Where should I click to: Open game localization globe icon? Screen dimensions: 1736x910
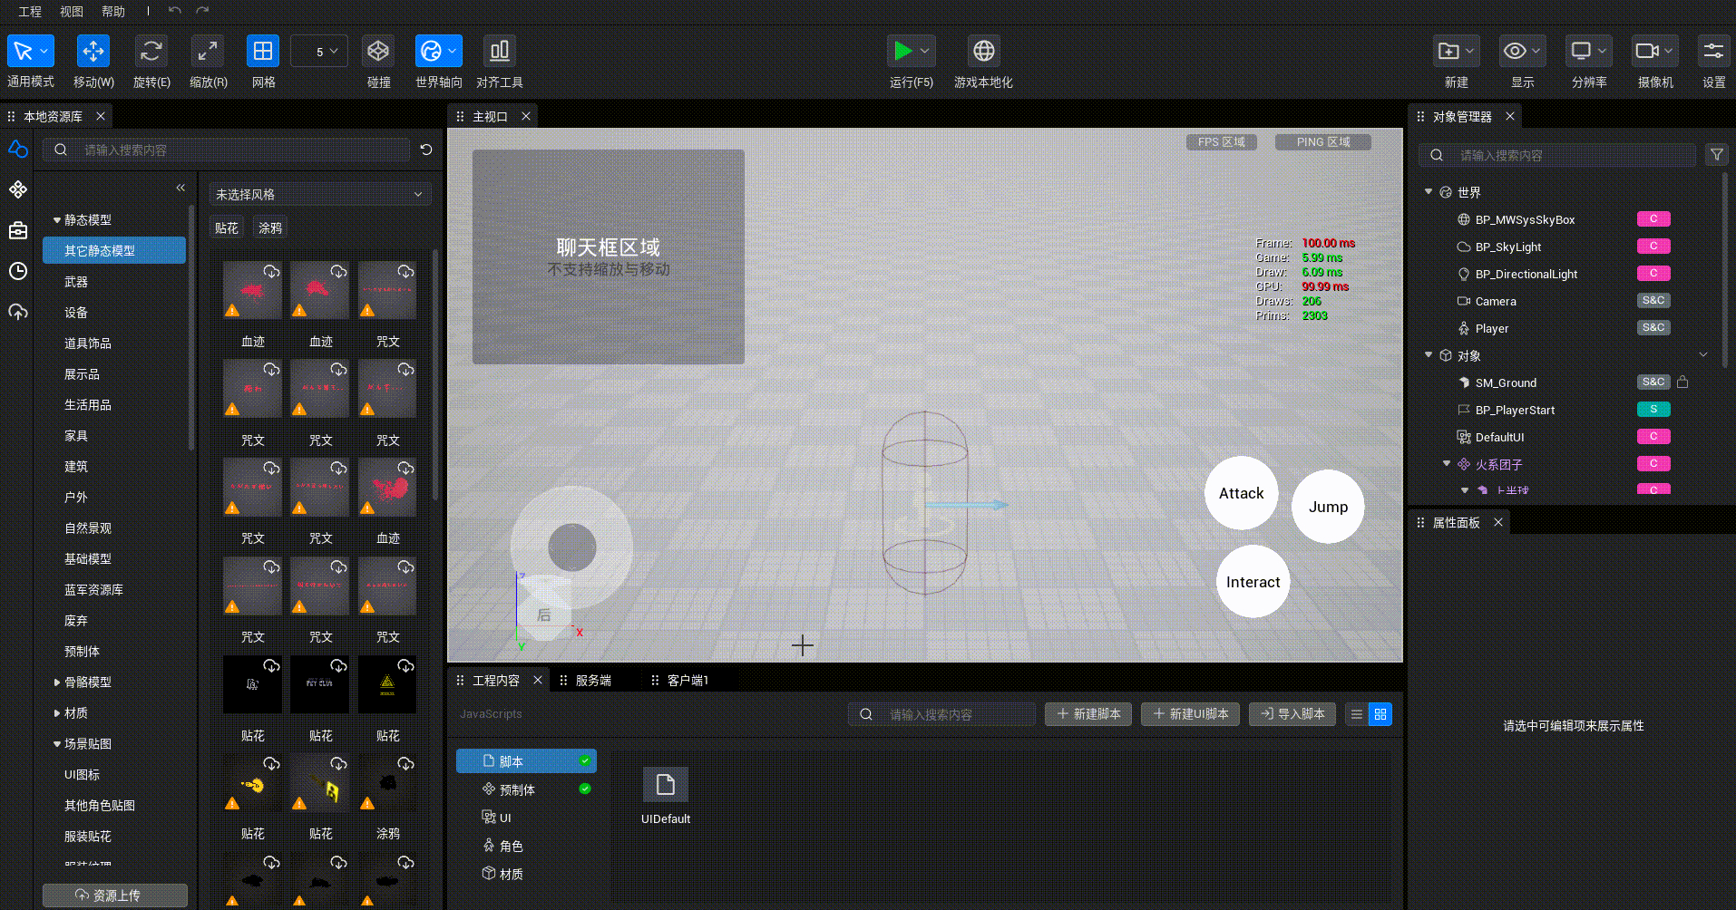point(983,52)
